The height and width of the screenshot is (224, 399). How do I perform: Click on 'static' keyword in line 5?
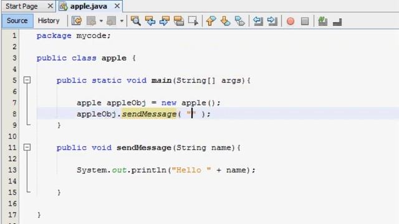click(x=107, y=80)
